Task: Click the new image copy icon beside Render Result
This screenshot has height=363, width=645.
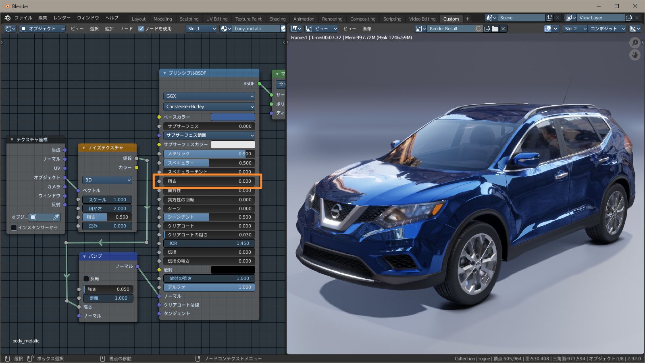Action: point(487,29)
